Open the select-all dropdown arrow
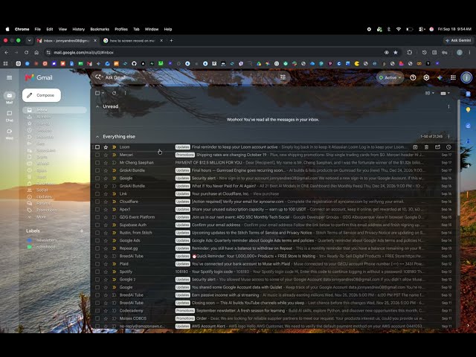476x357 pixels. [x=103, y=93]
